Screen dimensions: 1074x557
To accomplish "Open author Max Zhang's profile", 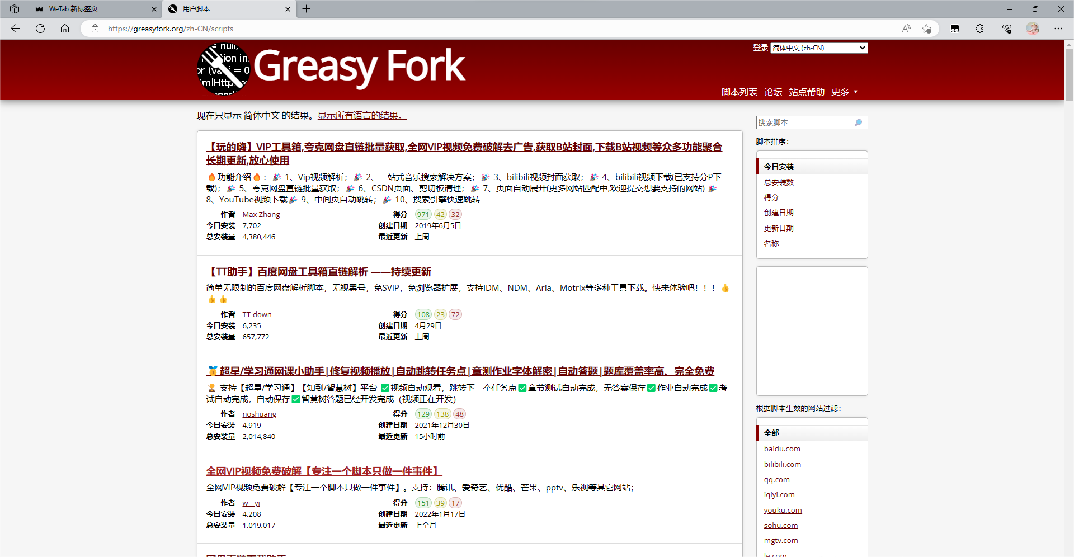I will 261,215.
